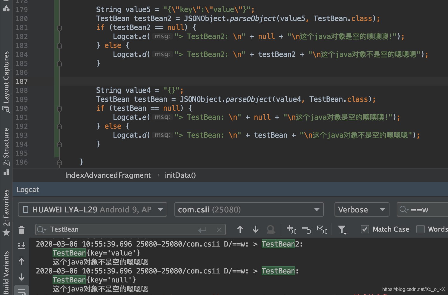Screen dimensions: 448x295
Task: Open the Layout Captures tool window
Action: click(x=6, y=81)
